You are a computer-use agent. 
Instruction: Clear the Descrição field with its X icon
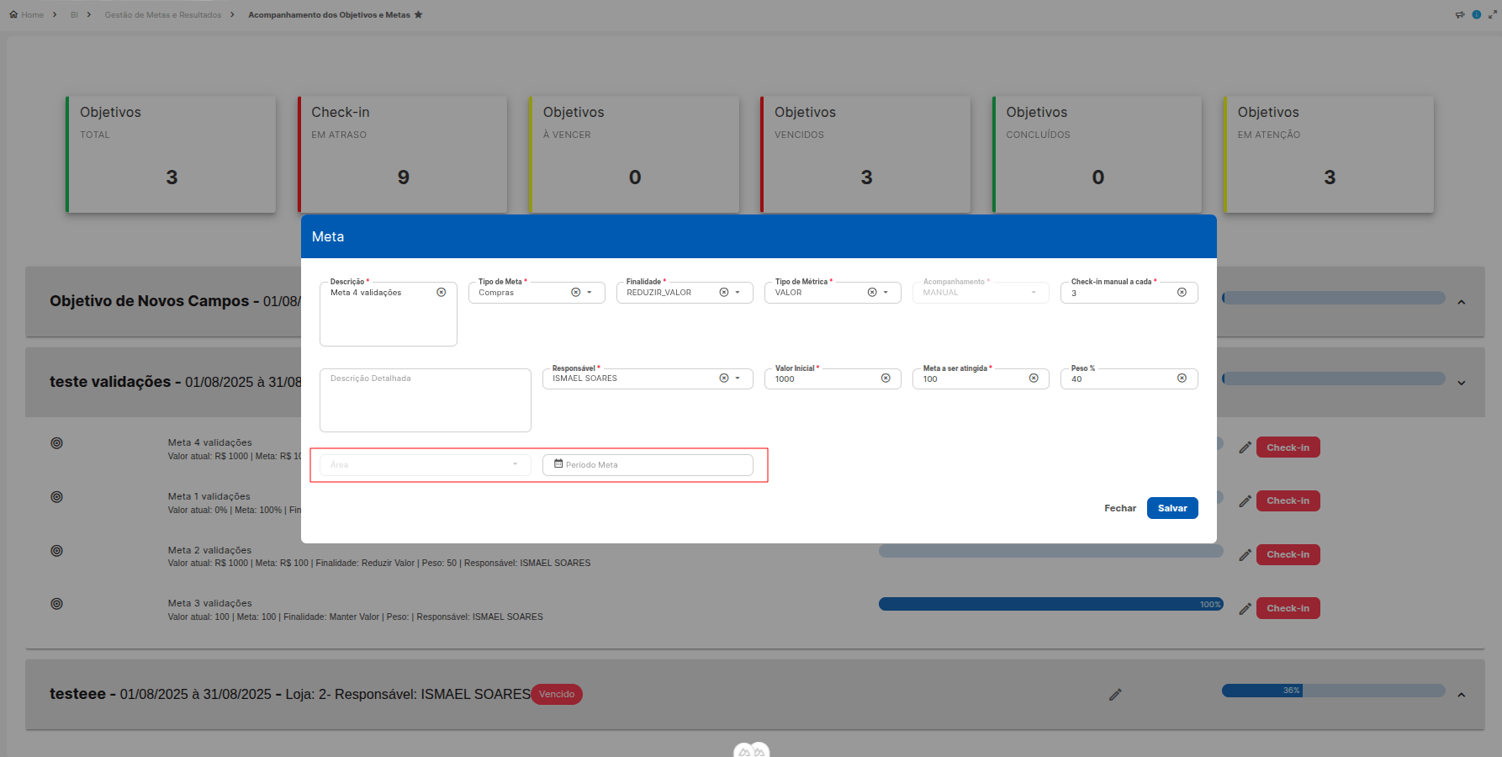(442, 293)
